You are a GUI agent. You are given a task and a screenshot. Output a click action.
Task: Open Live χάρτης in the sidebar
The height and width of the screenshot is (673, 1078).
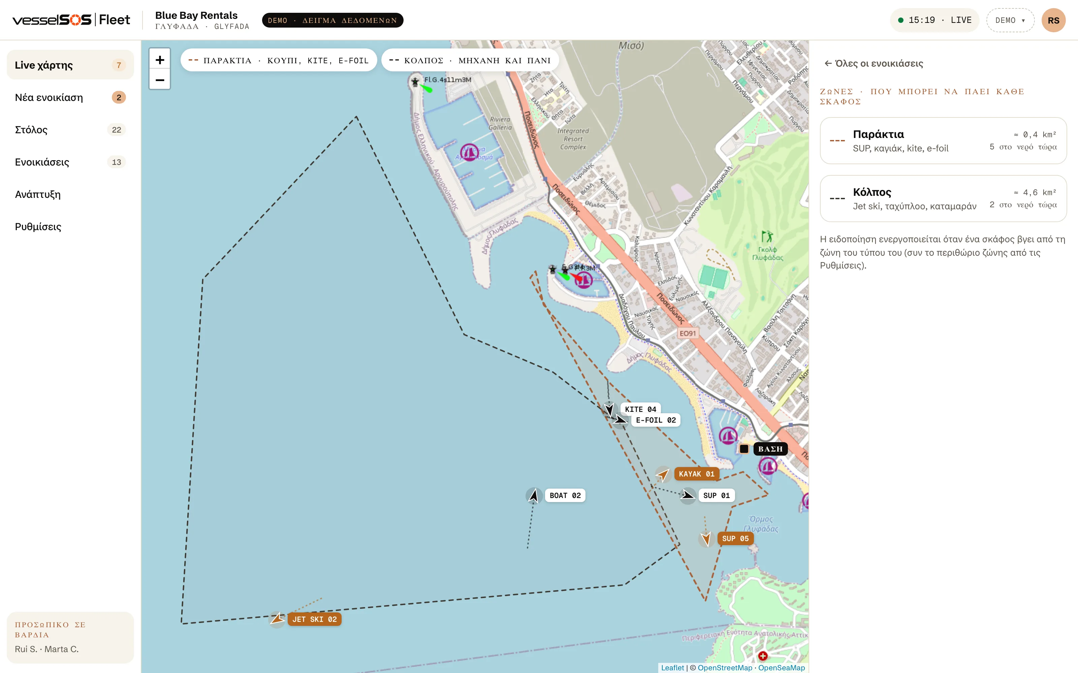[x=70, y=65]
